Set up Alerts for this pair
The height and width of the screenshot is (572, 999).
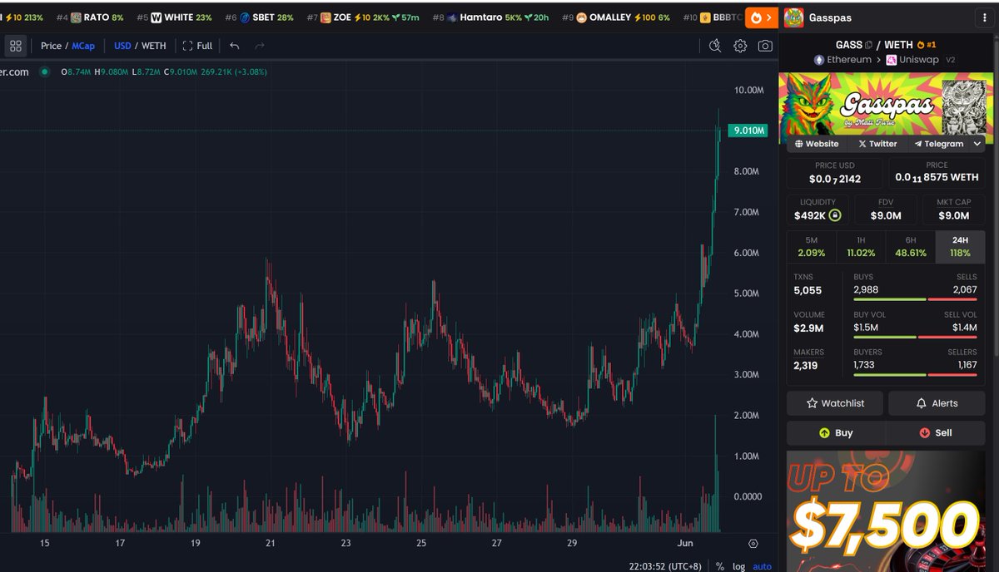937,403
